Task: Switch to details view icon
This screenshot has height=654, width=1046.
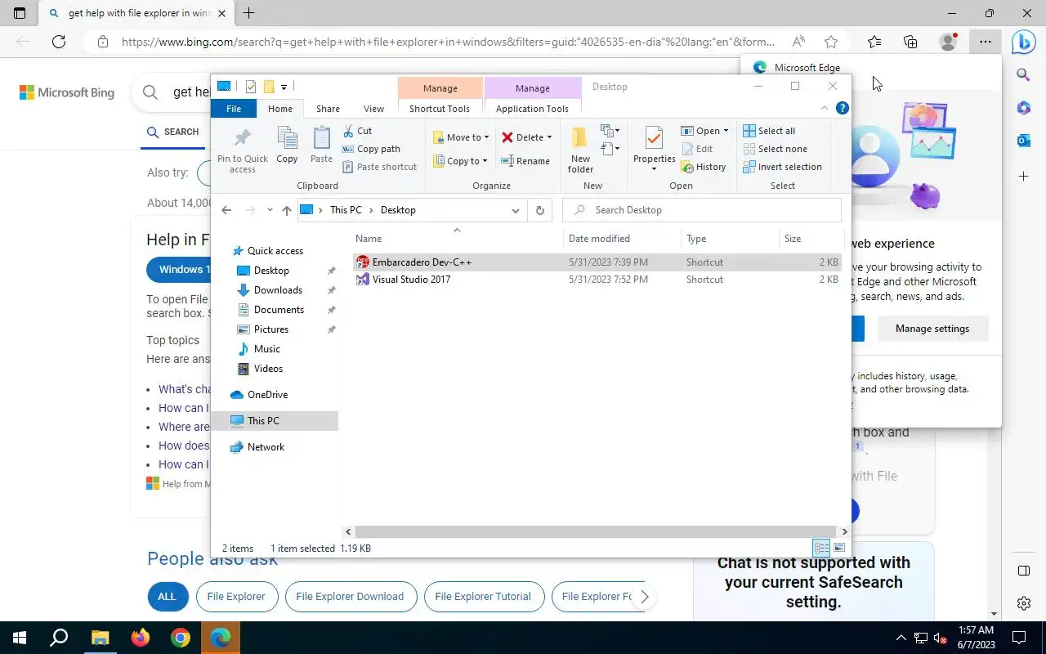Action: tap(821, 548)
